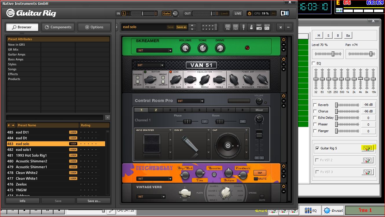Invert phase with the Ø button
The height and width of the screenshot is (217, 385).
205,122
